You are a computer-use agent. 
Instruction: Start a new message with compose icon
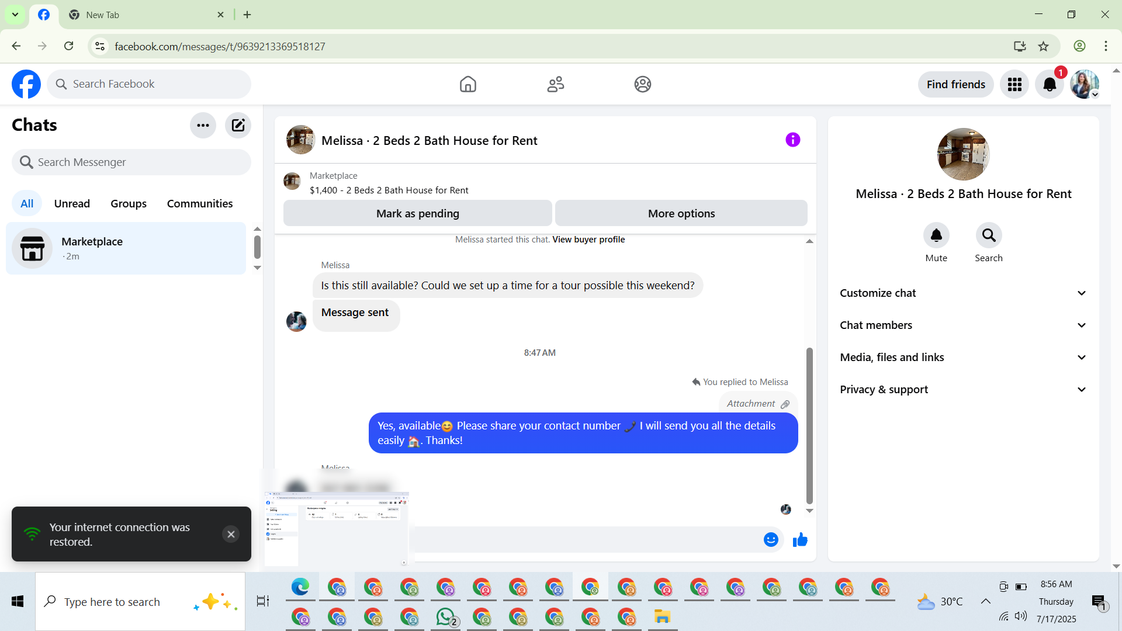tap(238, 125)
